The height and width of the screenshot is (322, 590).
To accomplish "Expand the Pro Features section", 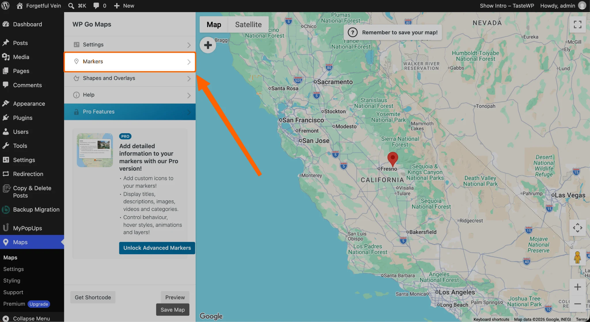I will point(130,112).
